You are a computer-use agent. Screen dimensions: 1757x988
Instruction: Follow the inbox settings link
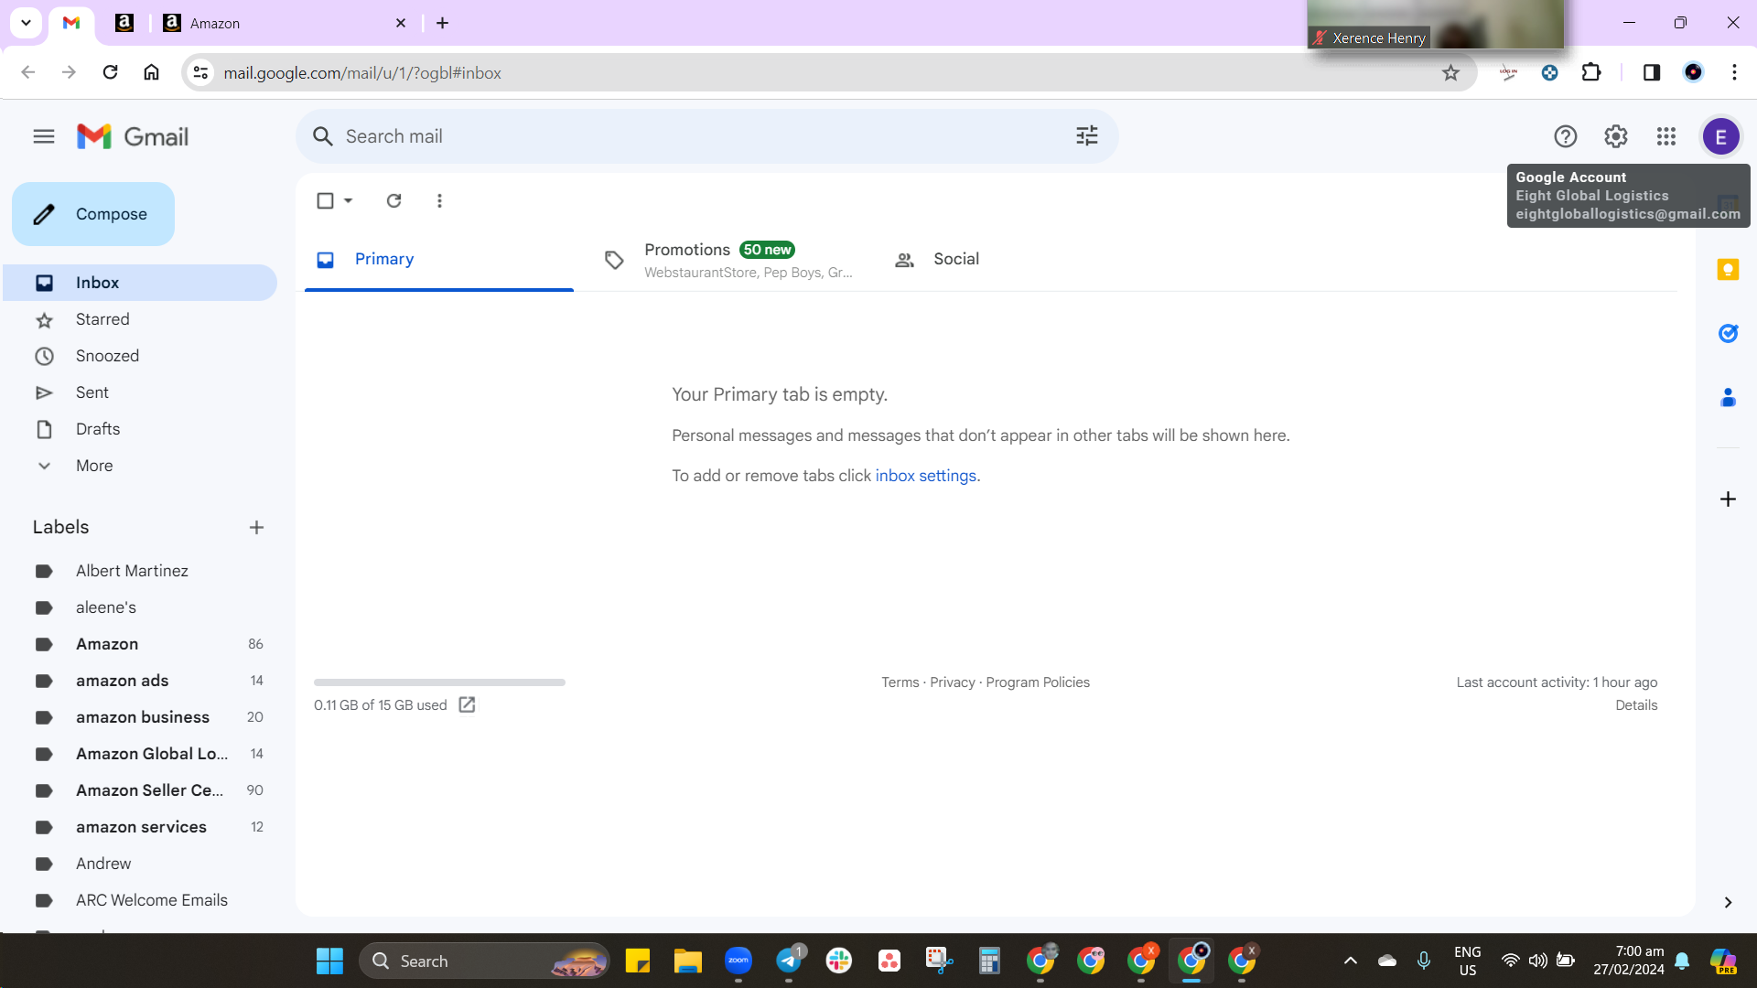click(x=925, y=476)
